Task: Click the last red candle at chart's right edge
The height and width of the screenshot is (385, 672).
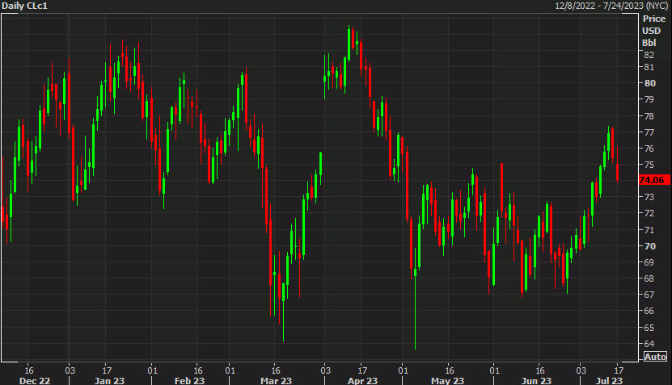Action: [x=618, y=165]
